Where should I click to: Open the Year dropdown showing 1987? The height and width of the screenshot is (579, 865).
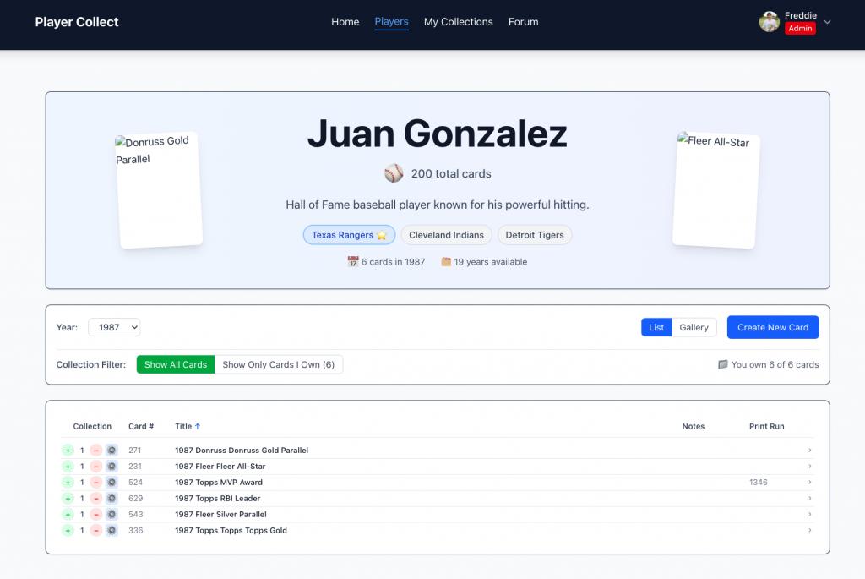click(114, 328)
